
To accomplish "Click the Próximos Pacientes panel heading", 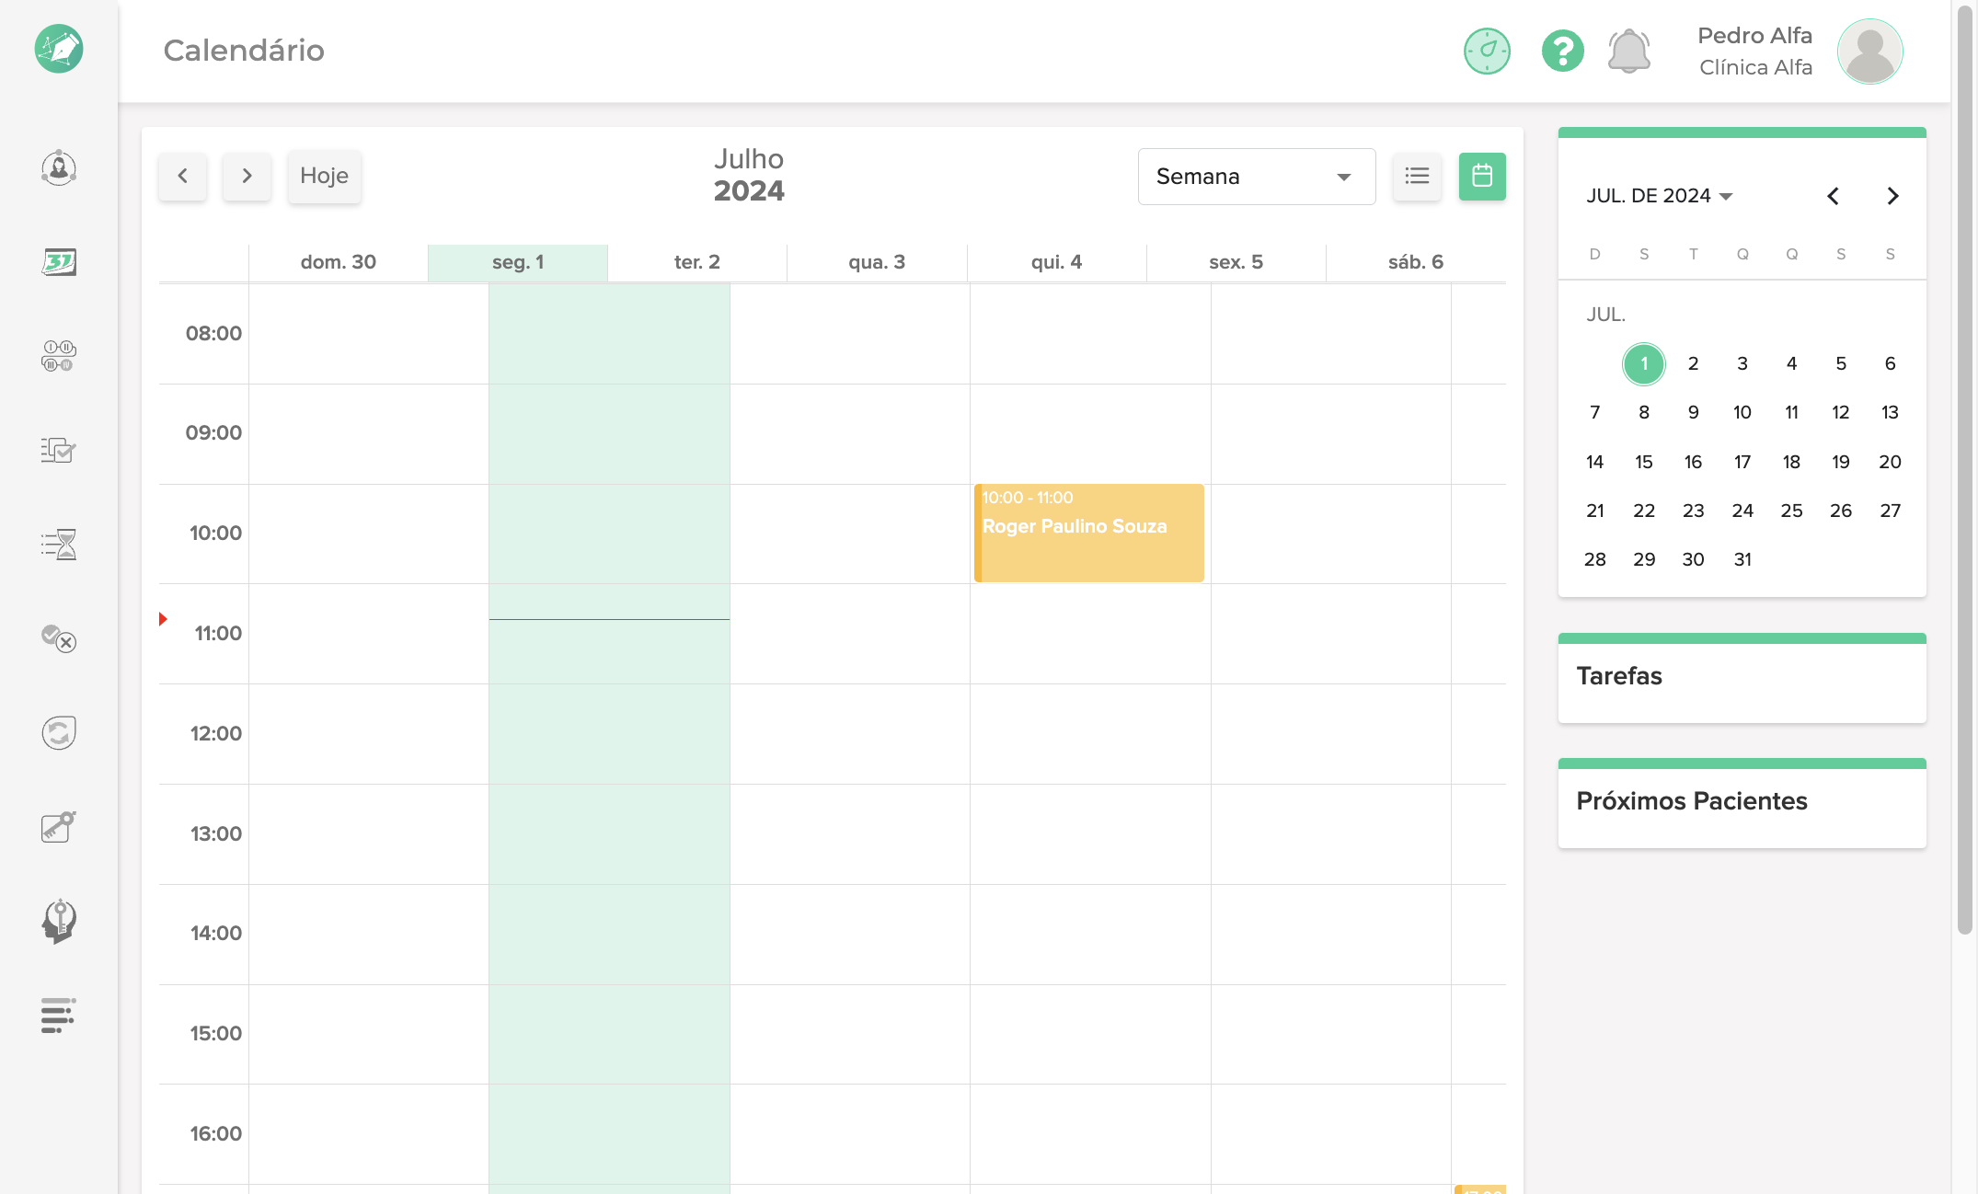I will [x=1691, y=801].
